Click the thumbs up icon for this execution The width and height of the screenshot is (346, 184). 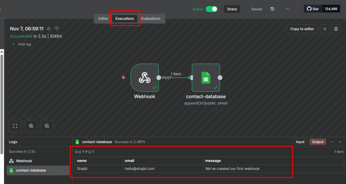pos(49,29)
